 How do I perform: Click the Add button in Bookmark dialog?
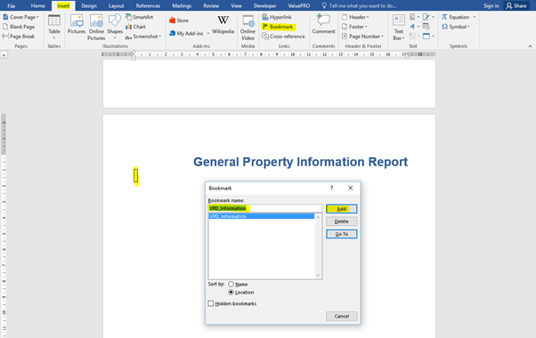pyautogui.click(x=342, y=209)
